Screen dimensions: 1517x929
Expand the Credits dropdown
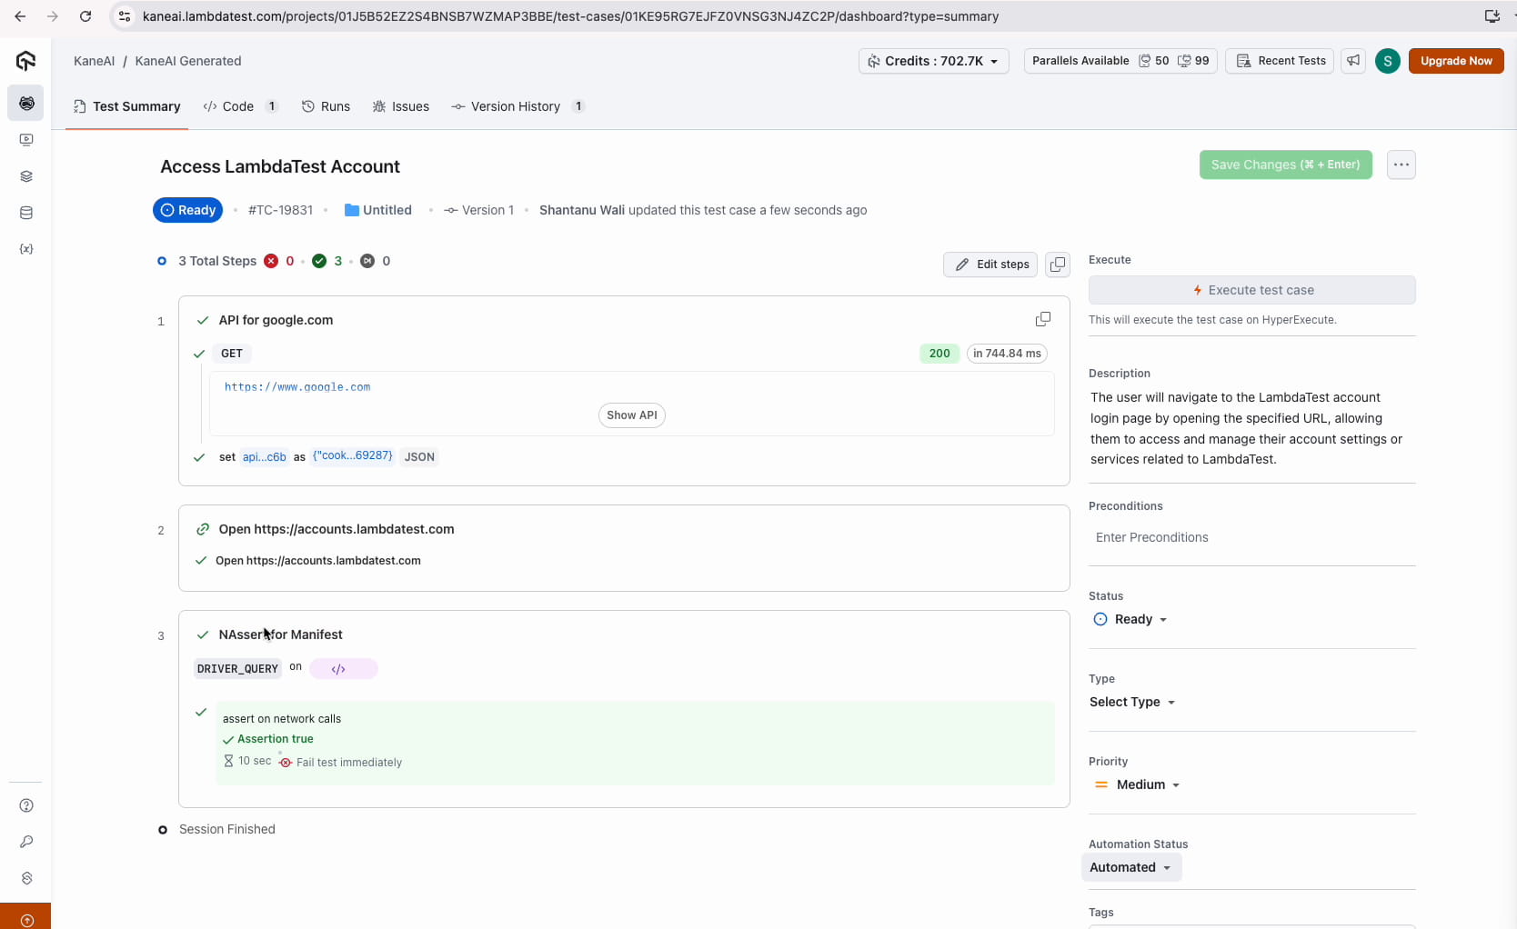933,61
